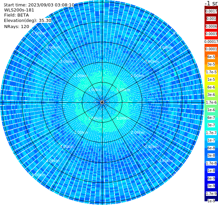Pick the 0.0006 colorbar value
Screen dimensions: 218x205
pos(211,26)
